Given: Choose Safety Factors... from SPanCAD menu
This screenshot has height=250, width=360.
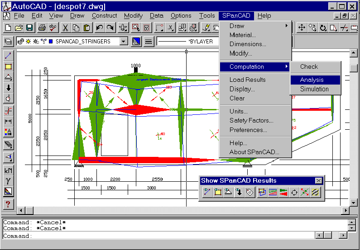Looking at the screenshot, I should 255,121.
